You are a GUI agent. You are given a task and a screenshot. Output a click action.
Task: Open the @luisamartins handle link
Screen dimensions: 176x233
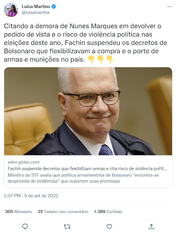36,12
